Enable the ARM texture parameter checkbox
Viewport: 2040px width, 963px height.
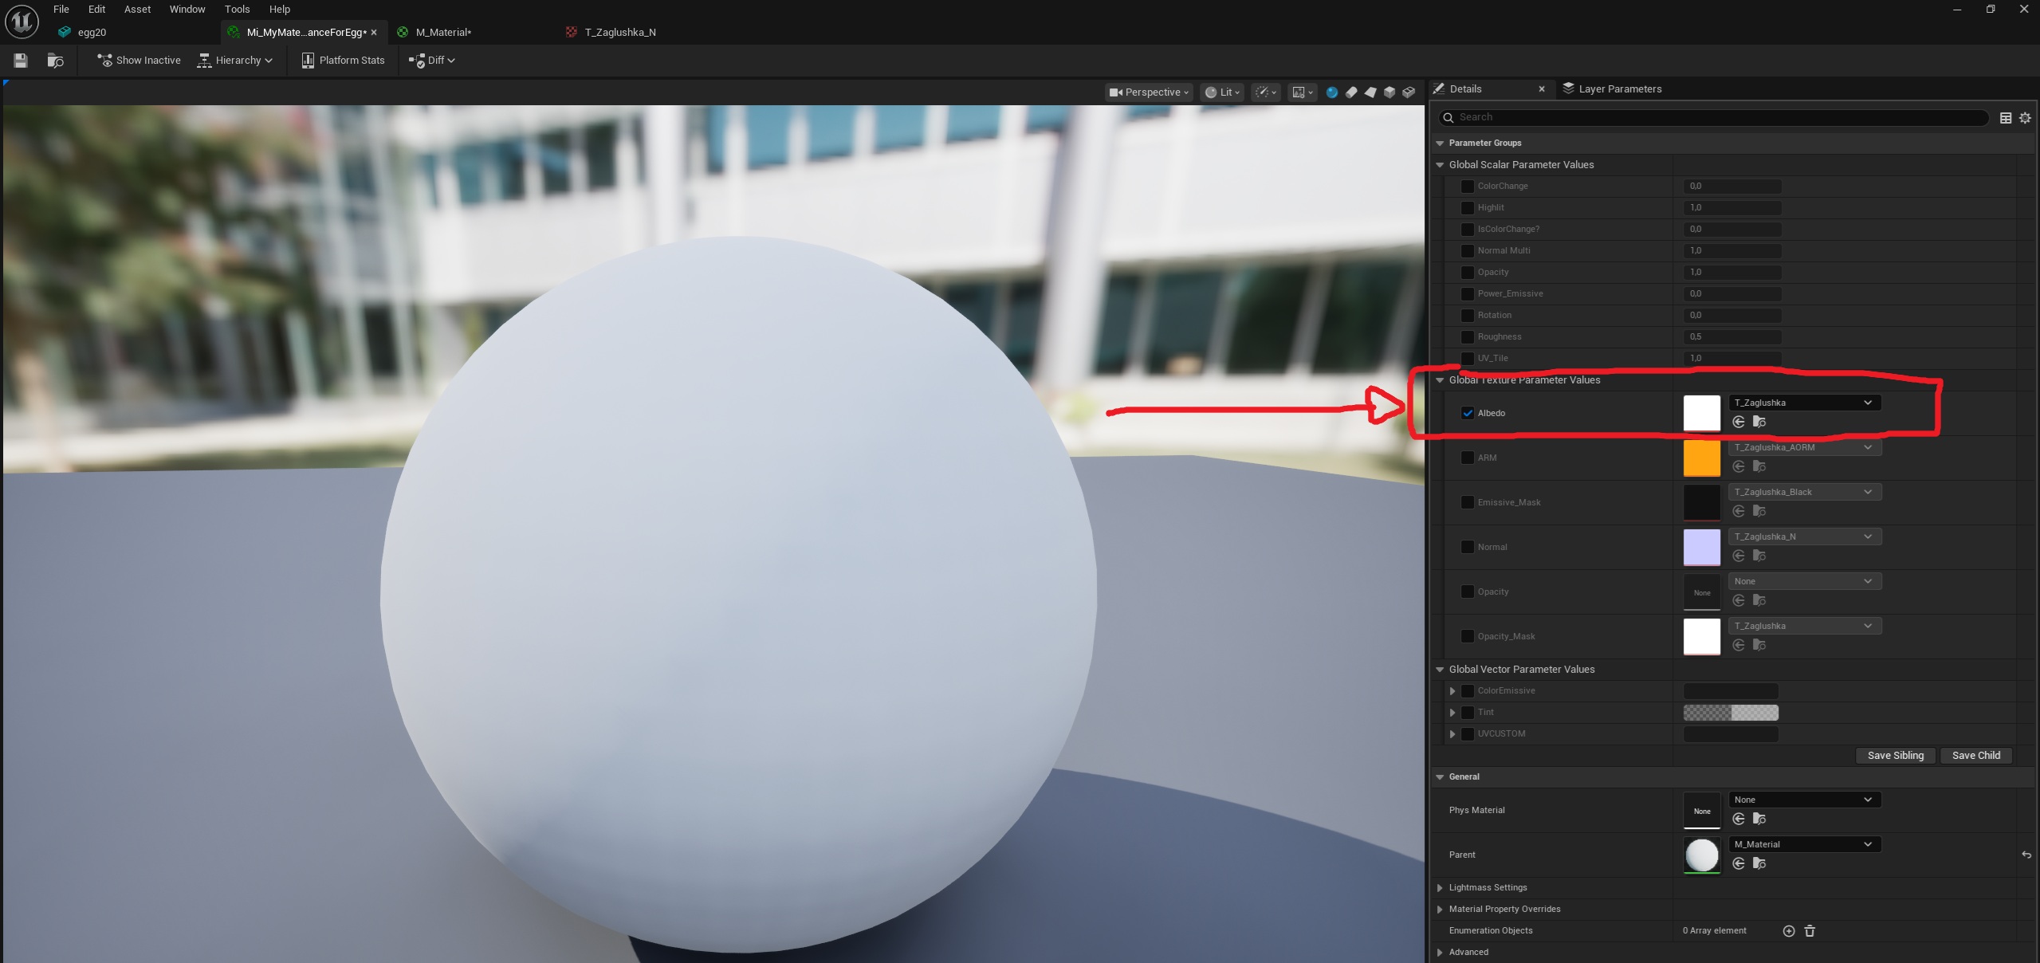click(x=1467, y=458)
